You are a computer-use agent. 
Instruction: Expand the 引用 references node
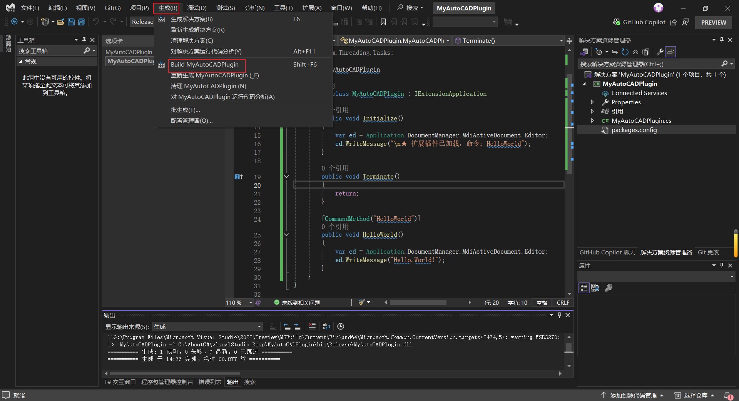[592, 112]
